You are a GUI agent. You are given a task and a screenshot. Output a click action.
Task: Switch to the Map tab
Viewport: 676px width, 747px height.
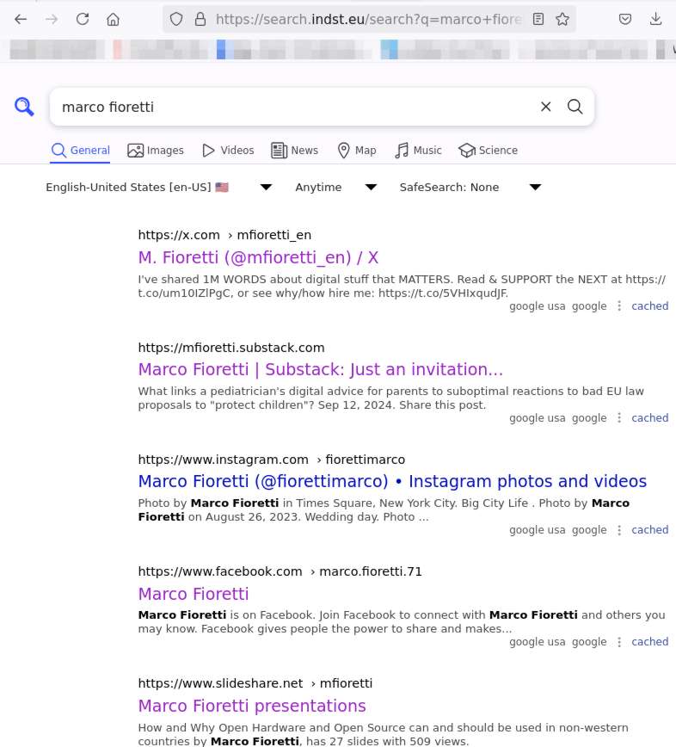click(357, 151)
